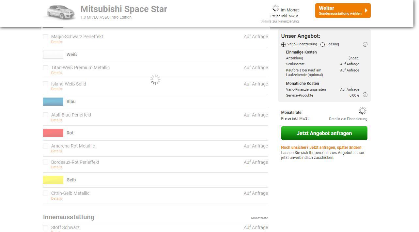This screenshot has width=419, height=232.
Task: Click the Innenausstattung section heading
Action: tap(69, 217)
